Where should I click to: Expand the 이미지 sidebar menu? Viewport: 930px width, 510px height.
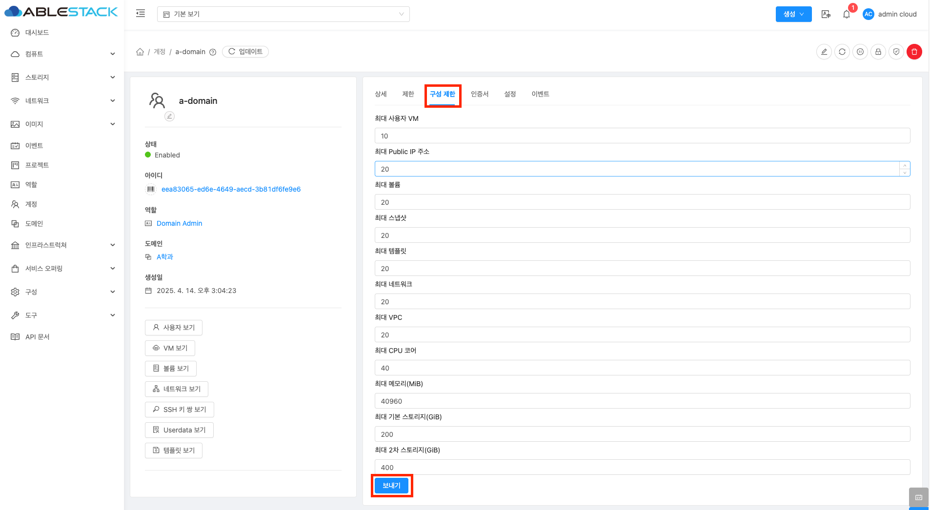(x=63, y=124)
